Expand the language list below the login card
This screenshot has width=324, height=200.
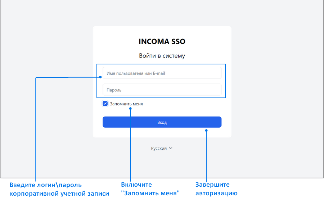tap(162, 149)
